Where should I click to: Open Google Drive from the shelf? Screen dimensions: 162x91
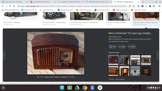click(77, 88)
